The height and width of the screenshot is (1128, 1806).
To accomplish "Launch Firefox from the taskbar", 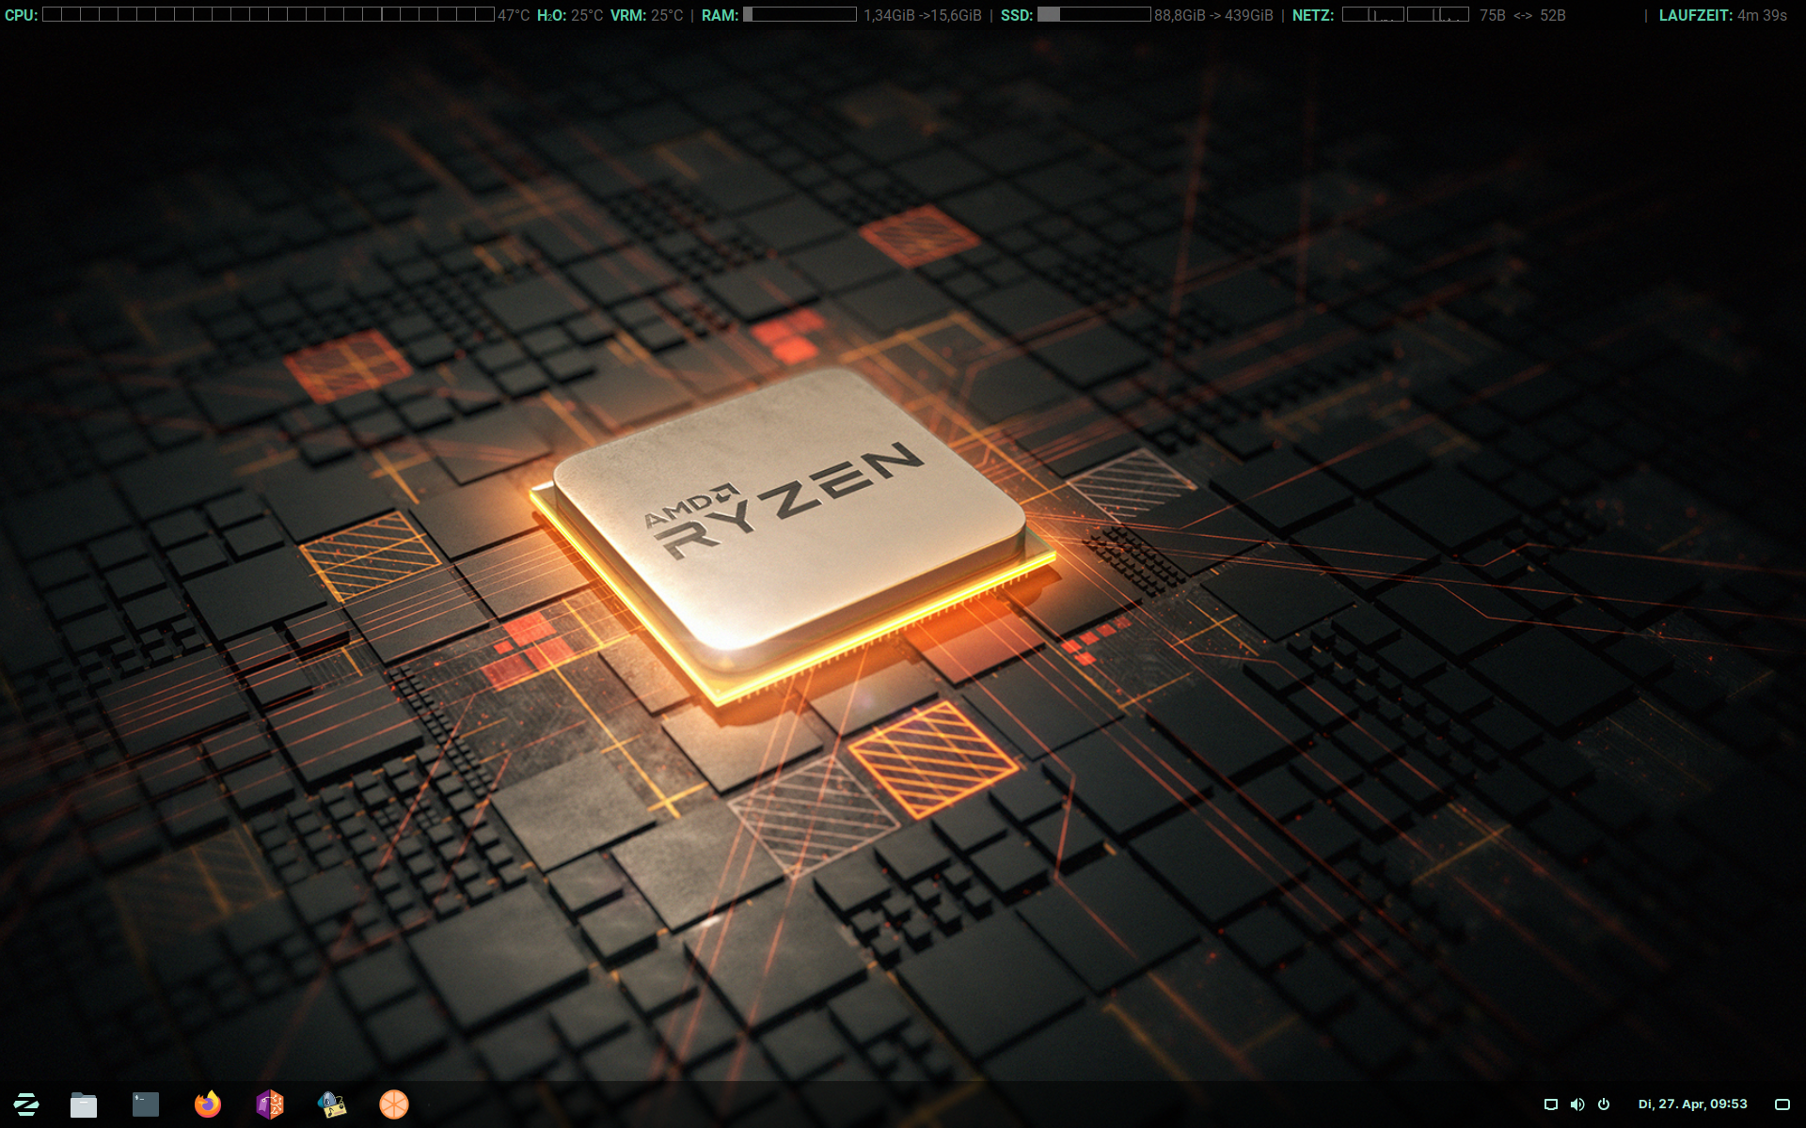I will [x=208, y=1104].
